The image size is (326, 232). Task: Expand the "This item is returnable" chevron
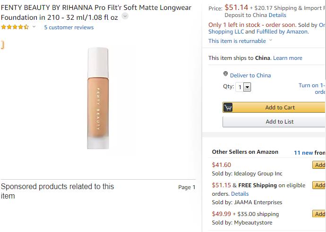[271, 41]
